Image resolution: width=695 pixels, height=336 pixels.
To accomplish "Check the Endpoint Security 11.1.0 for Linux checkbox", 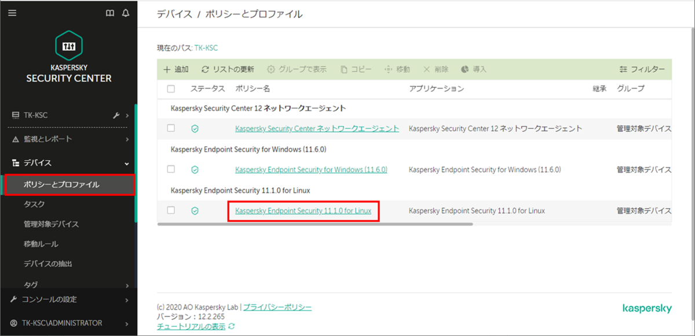I will tap(171, 211).
